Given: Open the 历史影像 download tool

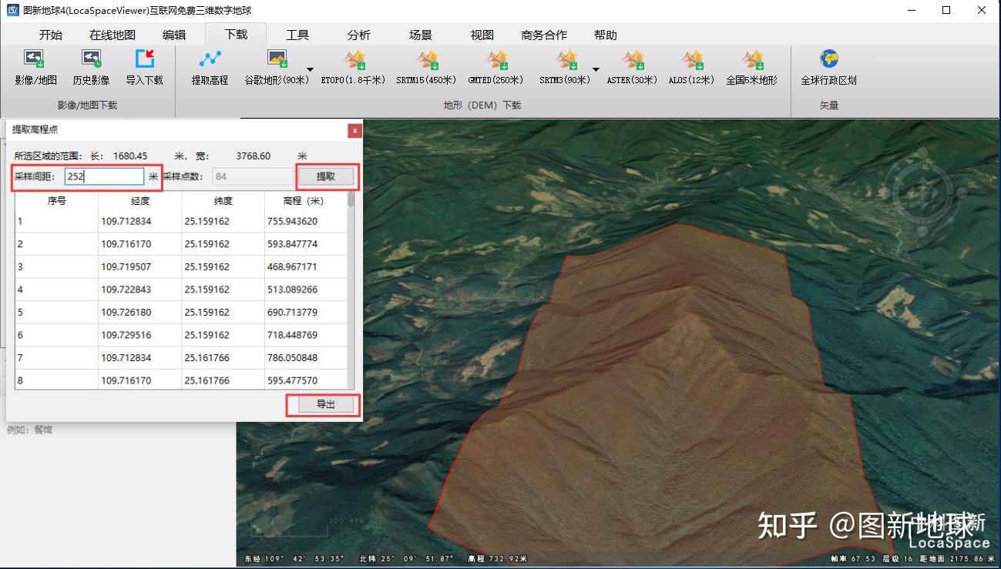Looking at the screenshot, I should pyautogui.click(x=91, y=59).
